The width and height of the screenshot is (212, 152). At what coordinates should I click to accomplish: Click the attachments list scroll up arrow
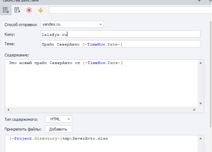pos(201,139)
